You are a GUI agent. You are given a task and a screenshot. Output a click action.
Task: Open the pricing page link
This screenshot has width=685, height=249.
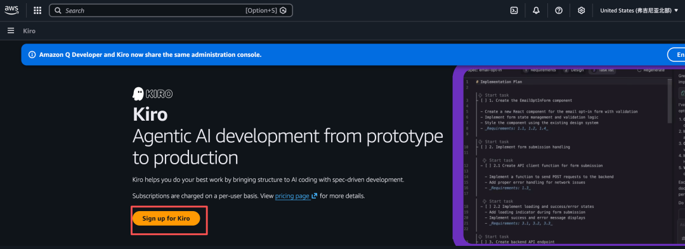[292, 196]
